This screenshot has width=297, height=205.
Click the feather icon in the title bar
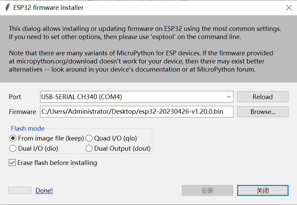(7, 7)
